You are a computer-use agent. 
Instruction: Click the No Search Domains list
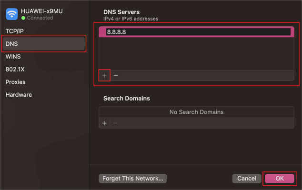tap(196, 112)
